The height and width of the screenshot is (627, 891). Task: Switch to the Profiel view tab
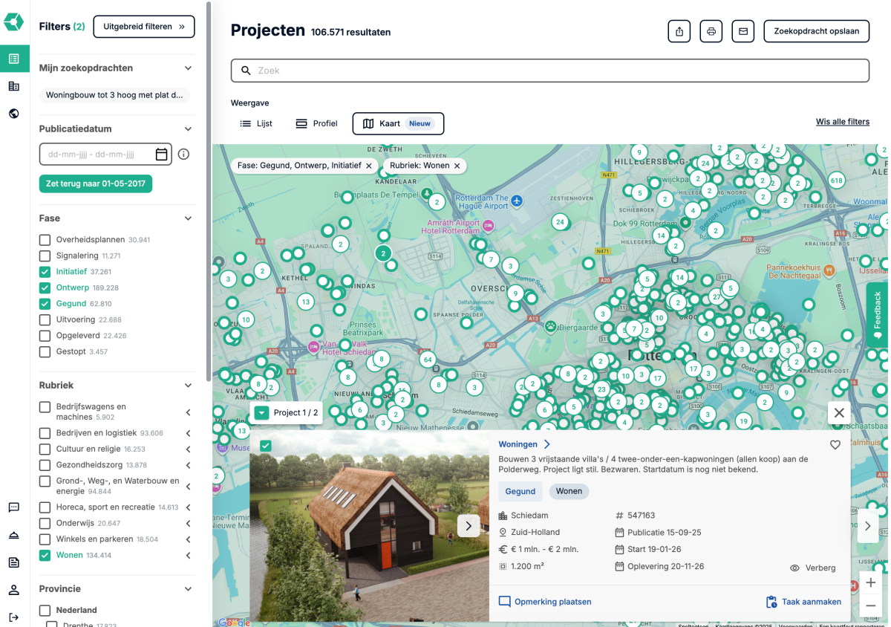[316, 123]
